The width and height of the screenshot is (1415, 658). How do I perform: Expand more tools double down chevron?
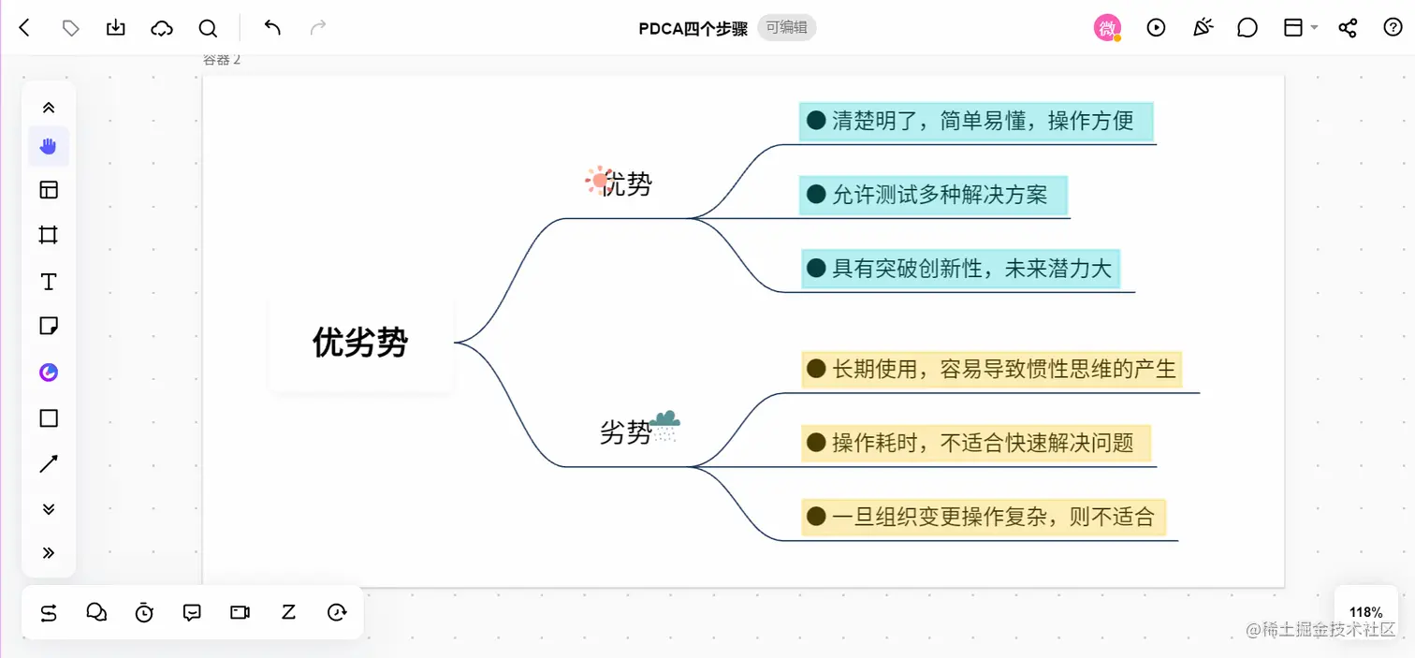click(x=49, y=509)
